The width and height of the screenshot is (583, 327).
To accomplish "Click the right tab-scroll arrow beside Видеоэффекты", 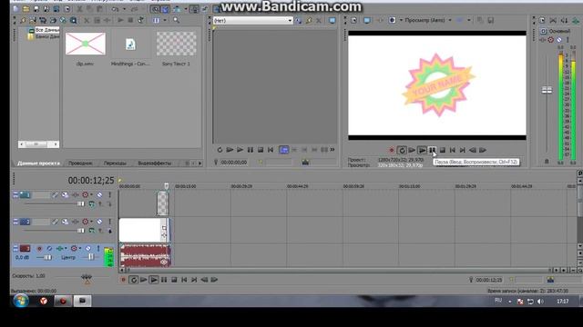I will click(x=199, y=163).
